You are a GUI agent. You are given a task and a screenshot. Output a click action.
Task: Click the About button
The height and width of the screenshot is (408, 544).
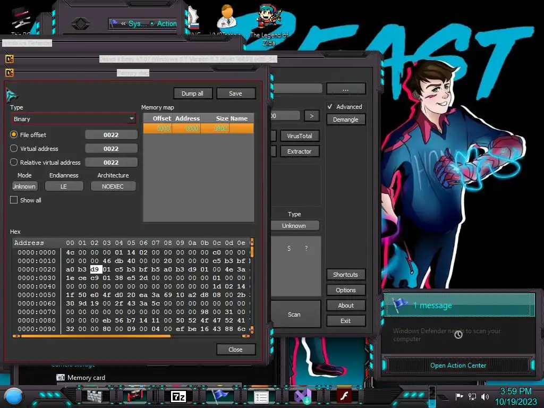pyautogui.click(x=346, y=305)
